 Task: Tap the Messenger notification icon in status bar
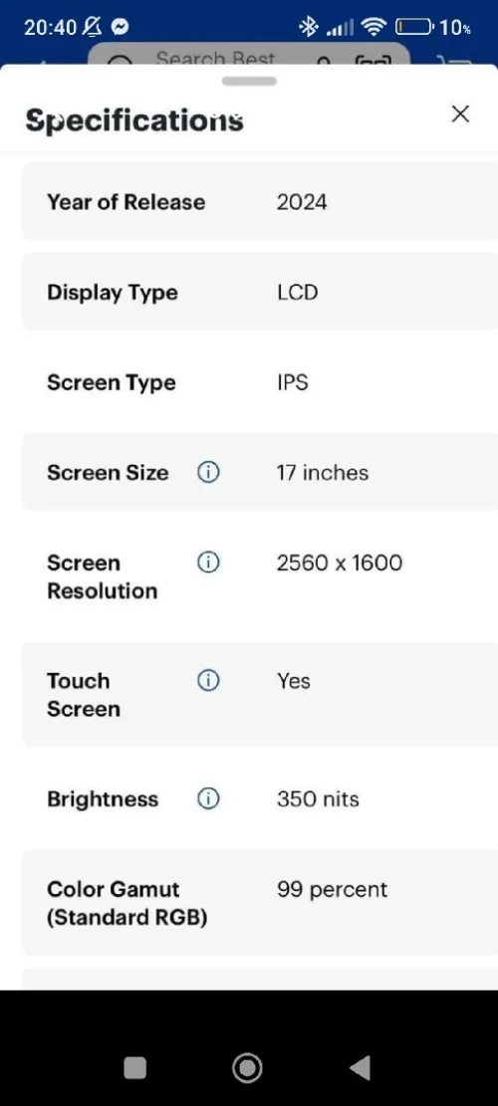click(x=121, y=28)
